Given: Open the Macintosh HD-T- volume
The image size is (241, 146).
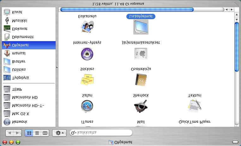Looking at the screenshot, I should click(29, 105).
